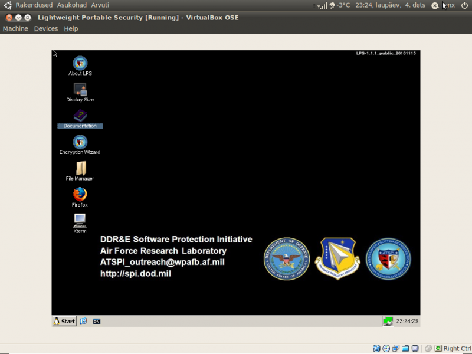This screenshot has width=472, height=354.
Task: Click the http://spi.dod.mil address text
Action: (136, 274)
